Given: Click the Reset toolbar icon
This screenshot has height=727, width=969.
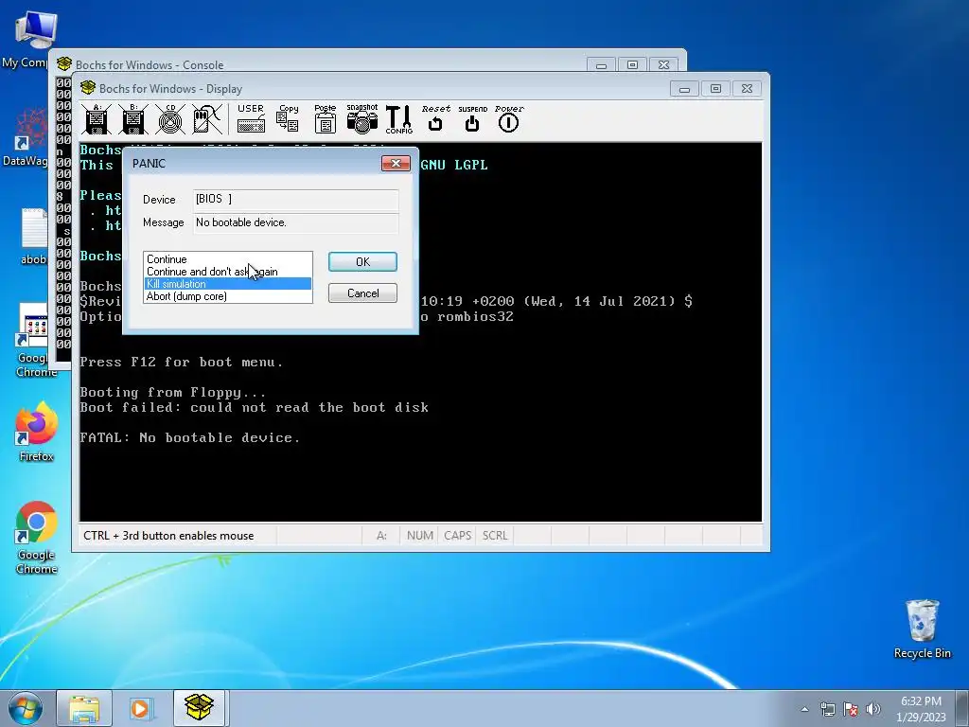Looking at the screenshot, I should point(435,118).
